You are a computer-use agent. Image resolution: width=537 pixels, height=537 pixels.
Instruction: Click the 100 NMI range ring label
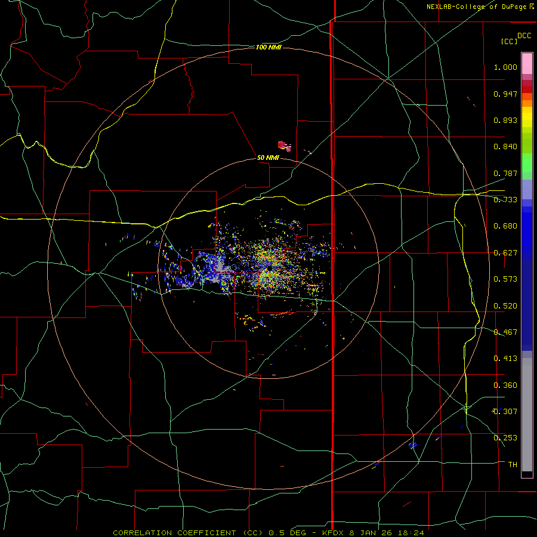click(x=268, y=47)
